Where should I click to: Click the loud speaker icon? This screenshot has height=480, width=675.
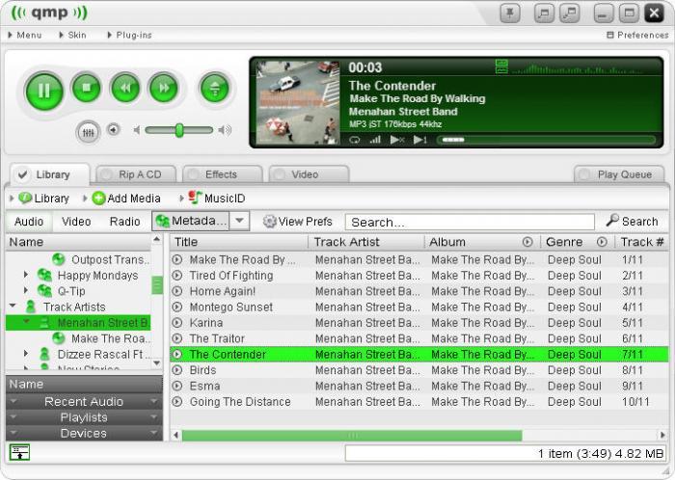click(225, 129)
